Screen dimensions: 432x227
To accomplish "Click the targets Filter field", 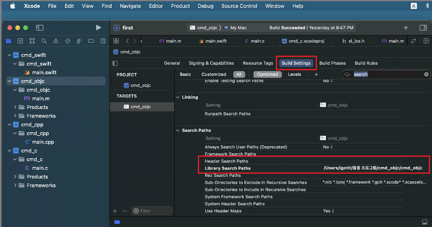I will point(152,211).
